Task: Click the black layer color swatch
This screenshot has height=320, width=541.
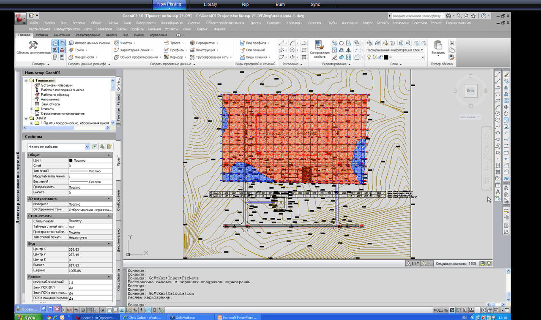Action: pos(386,57)
